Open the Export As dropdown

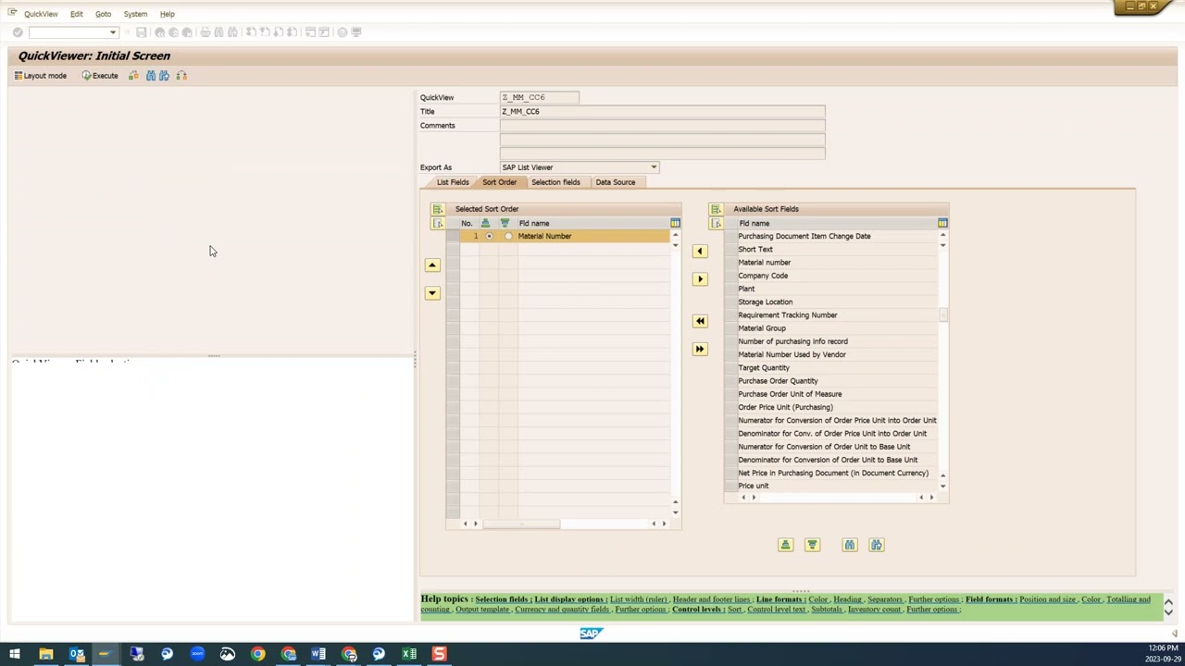click(654, 167)
